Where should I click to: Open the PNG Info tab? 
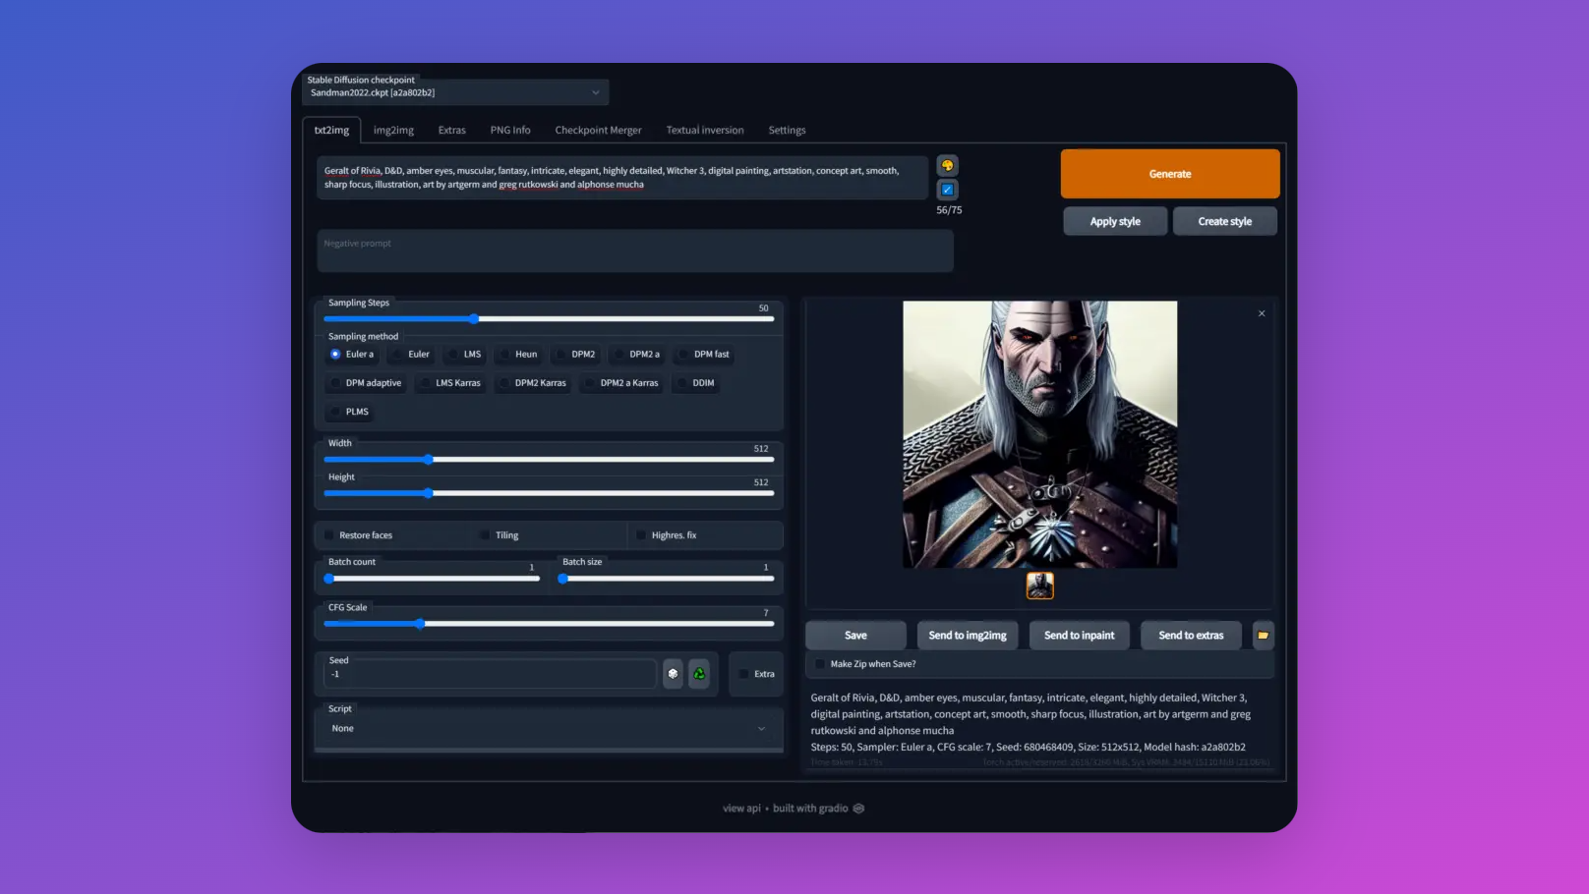click(510, 130)
